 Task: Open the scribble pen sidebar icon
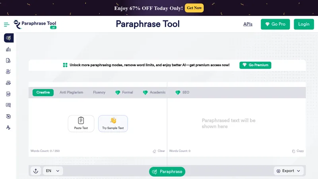click(8, 72)
